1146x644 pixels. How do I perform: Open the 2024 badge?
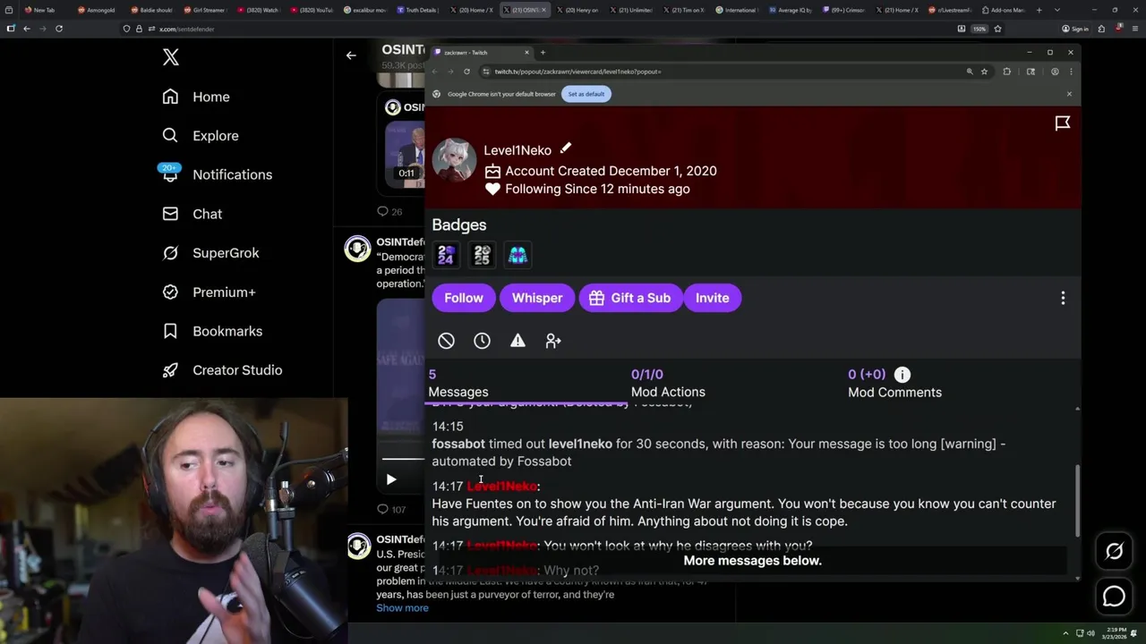click(x=446, y=256)
